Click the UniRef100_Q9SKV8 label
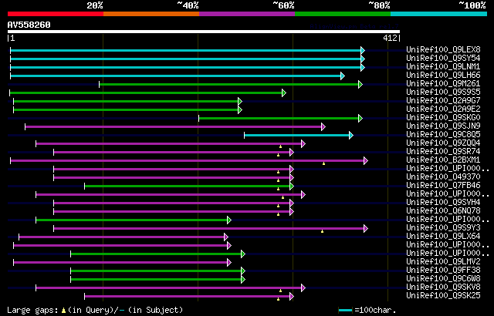Viewport: 494px width, 316px height. (443, 287)
